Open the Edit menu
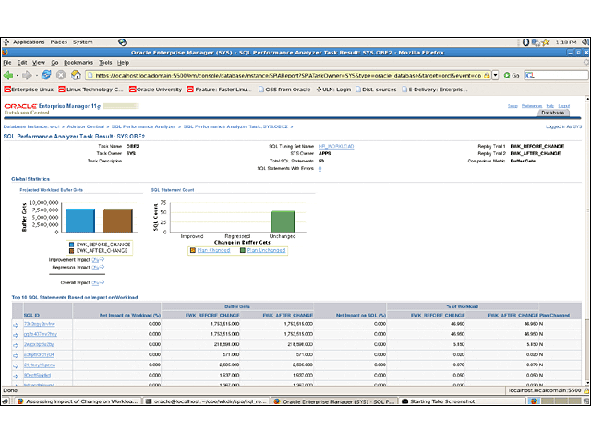The image size is (591, 443). (x=22, y=63)
